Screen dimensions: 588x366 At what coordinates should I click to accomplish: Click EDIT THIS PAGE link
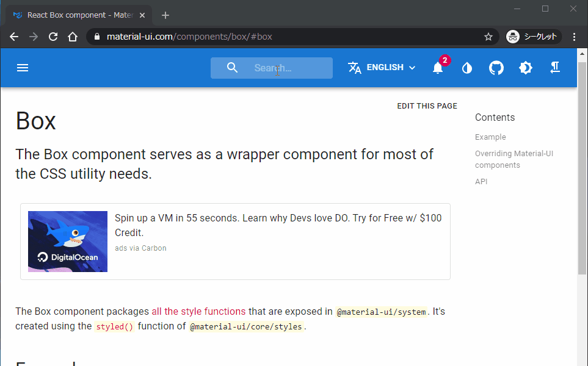(427, 106)
